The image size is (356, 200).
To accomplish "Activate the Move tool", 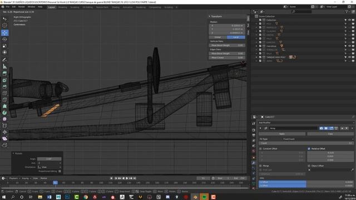I will click(4, 33).
